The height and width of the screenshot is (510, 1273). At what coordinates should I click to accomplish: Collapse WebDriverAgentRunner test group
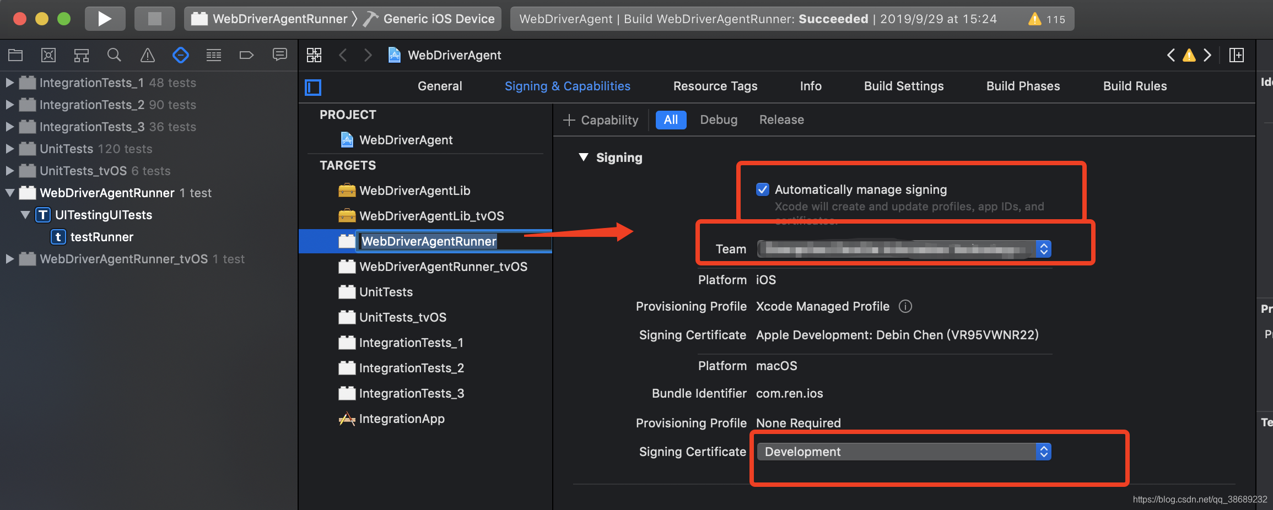[9, 193]
